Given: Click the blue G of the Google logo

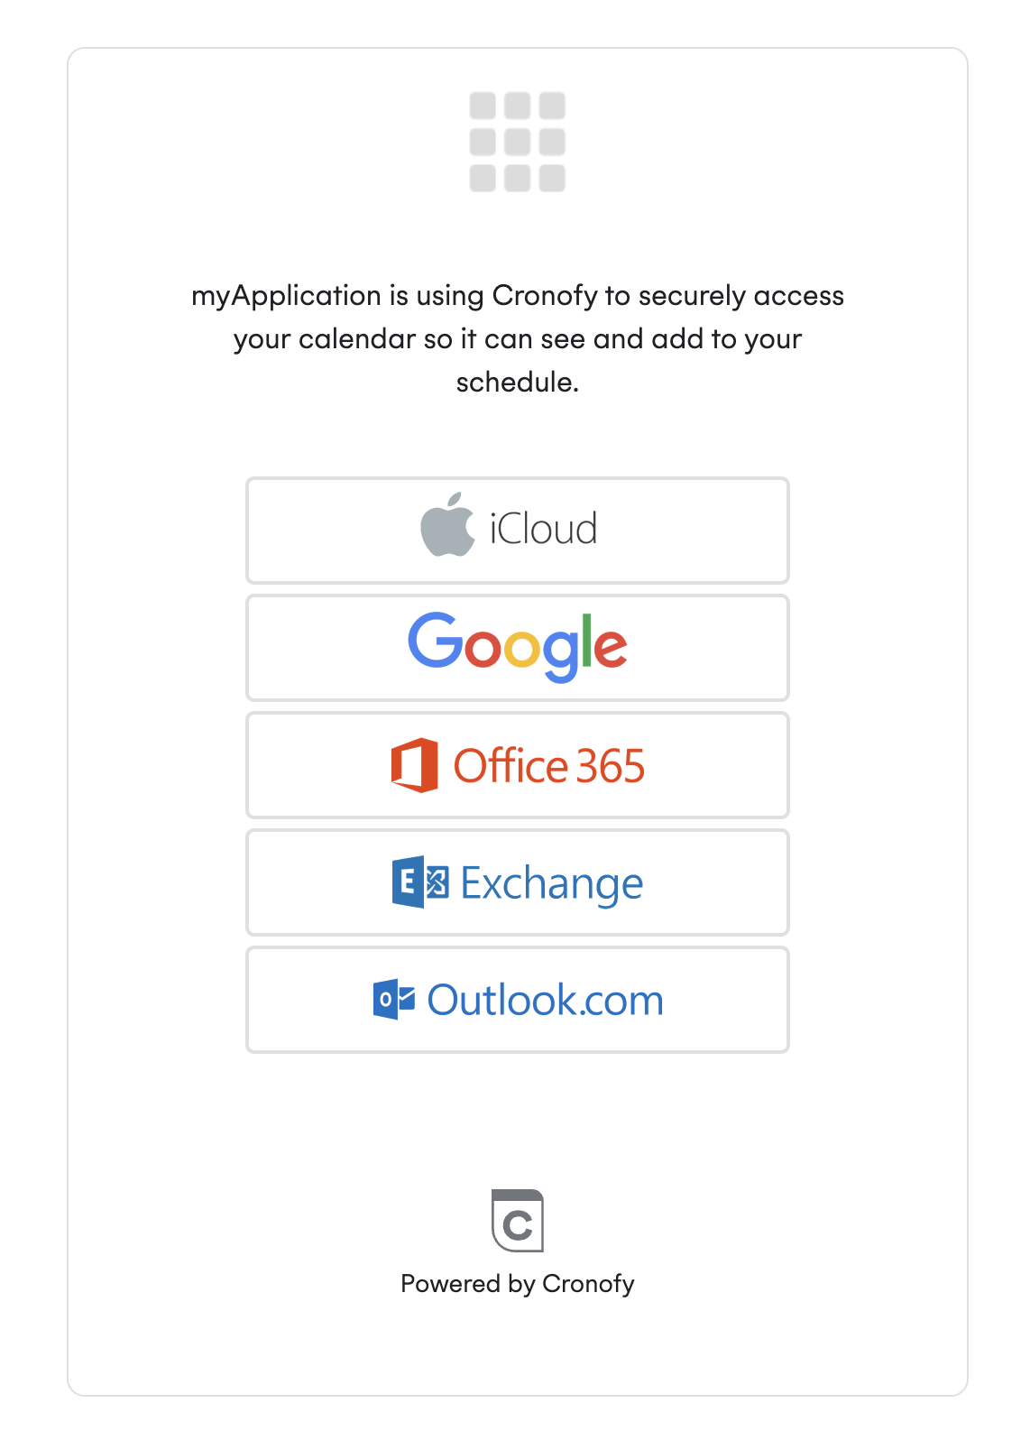Looking at the screenshot, I should point(435,641).
